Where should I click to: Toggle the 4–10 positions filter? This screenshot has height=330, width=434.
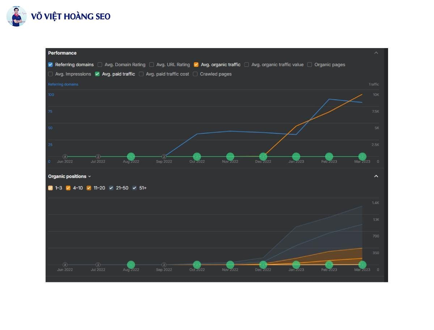pos(68,188)
